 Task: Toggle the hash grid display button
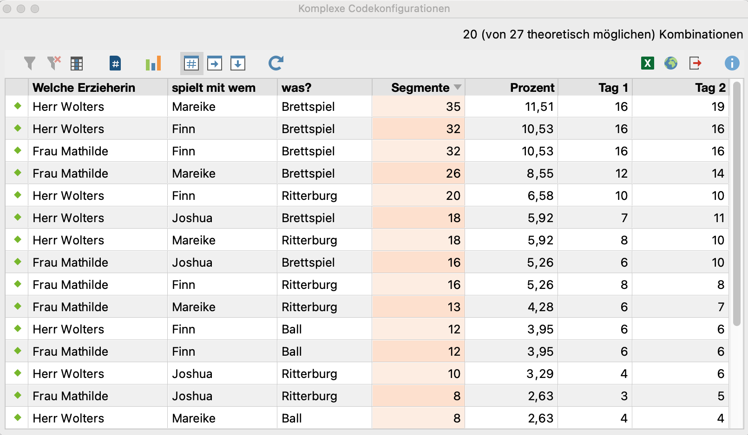click(x=191, y=64)
